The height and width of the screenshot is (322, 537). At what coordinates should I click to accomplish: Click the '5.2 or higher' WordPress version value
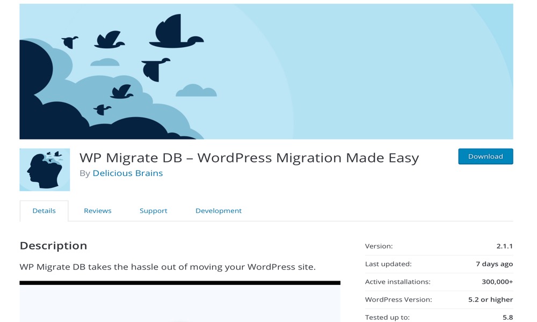coord(490,299)
